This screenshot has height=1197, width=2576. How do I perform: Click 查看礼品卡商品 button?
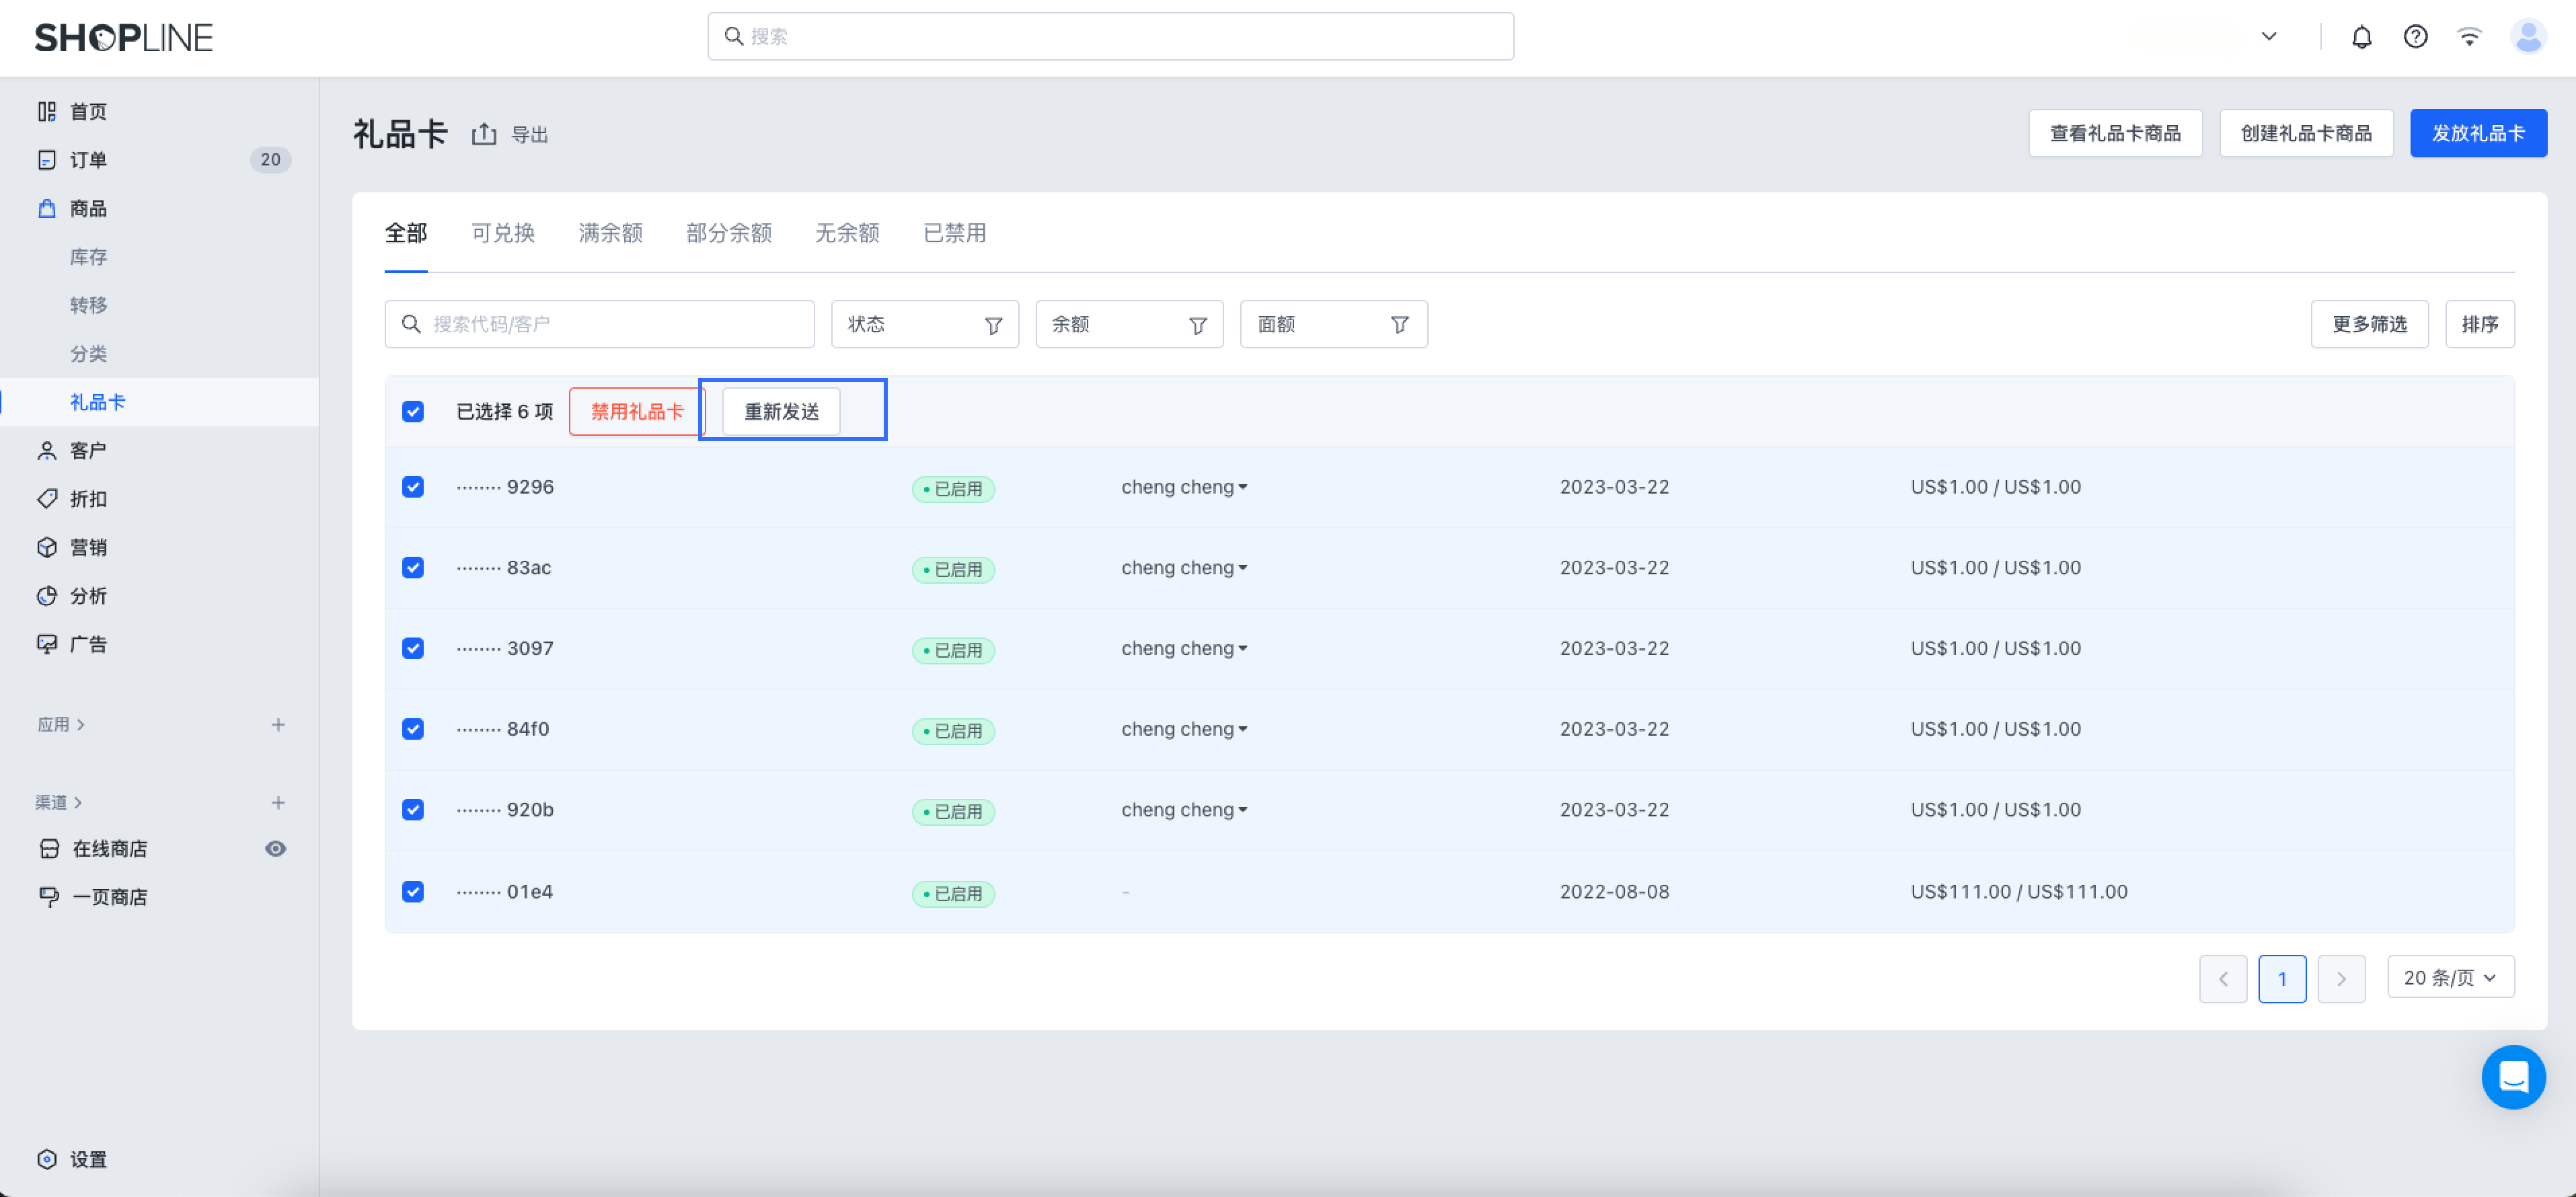(x=2115, y=134)
